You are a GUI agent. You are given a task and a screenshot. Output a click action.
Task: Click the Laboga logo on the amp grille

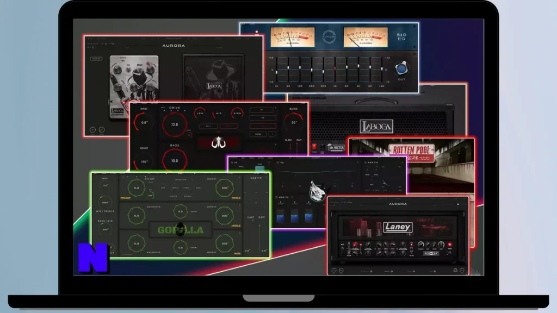[376, 126]
